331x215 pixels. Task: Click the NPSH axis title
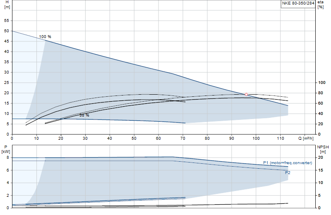click(323, 147)
